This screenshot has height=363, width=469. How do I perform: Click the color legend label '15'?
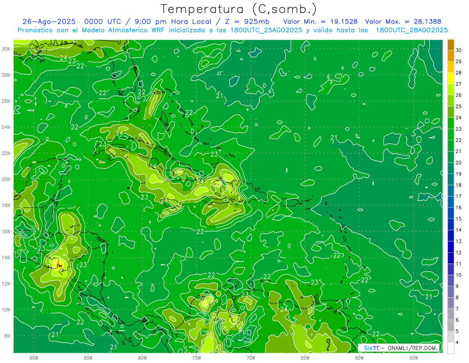pyautogui.click(x=458, y=219)
